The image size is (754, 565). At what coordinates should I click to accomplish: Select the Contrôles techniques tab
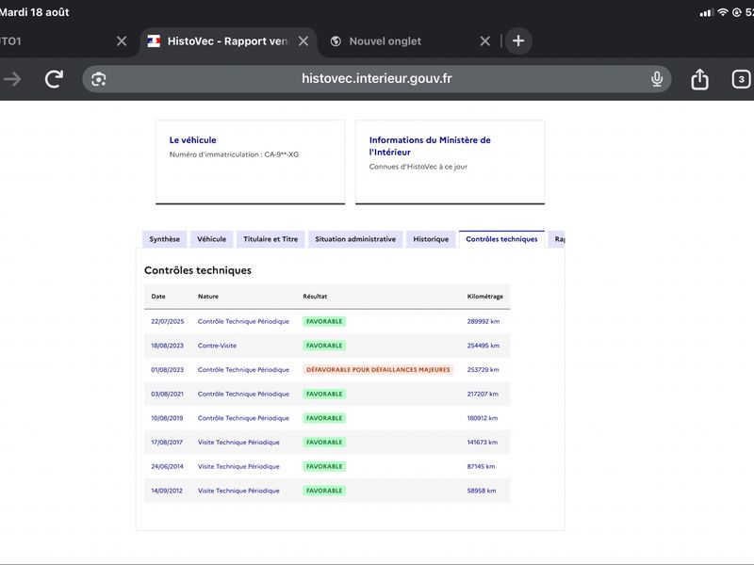pos(501,239)
